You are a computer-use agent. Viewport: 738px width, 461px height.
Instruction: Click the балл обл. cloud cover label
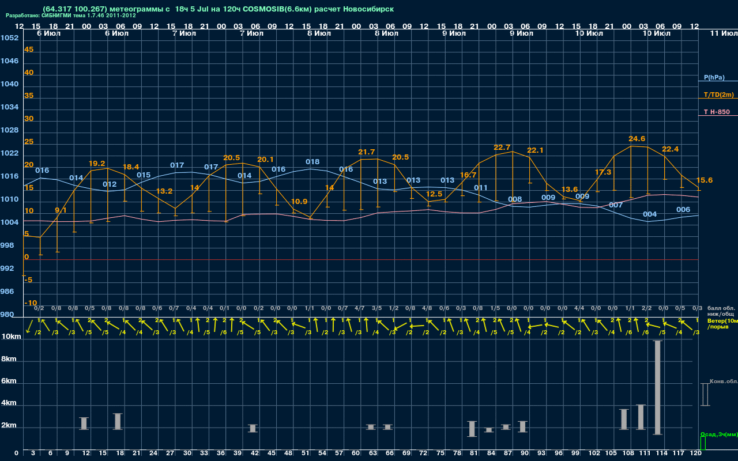pos(721,308)
